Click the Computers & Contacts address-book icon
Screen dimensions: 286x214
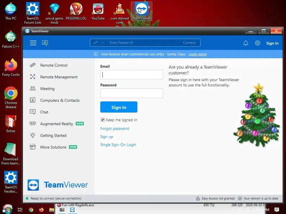tap(33, 100)
